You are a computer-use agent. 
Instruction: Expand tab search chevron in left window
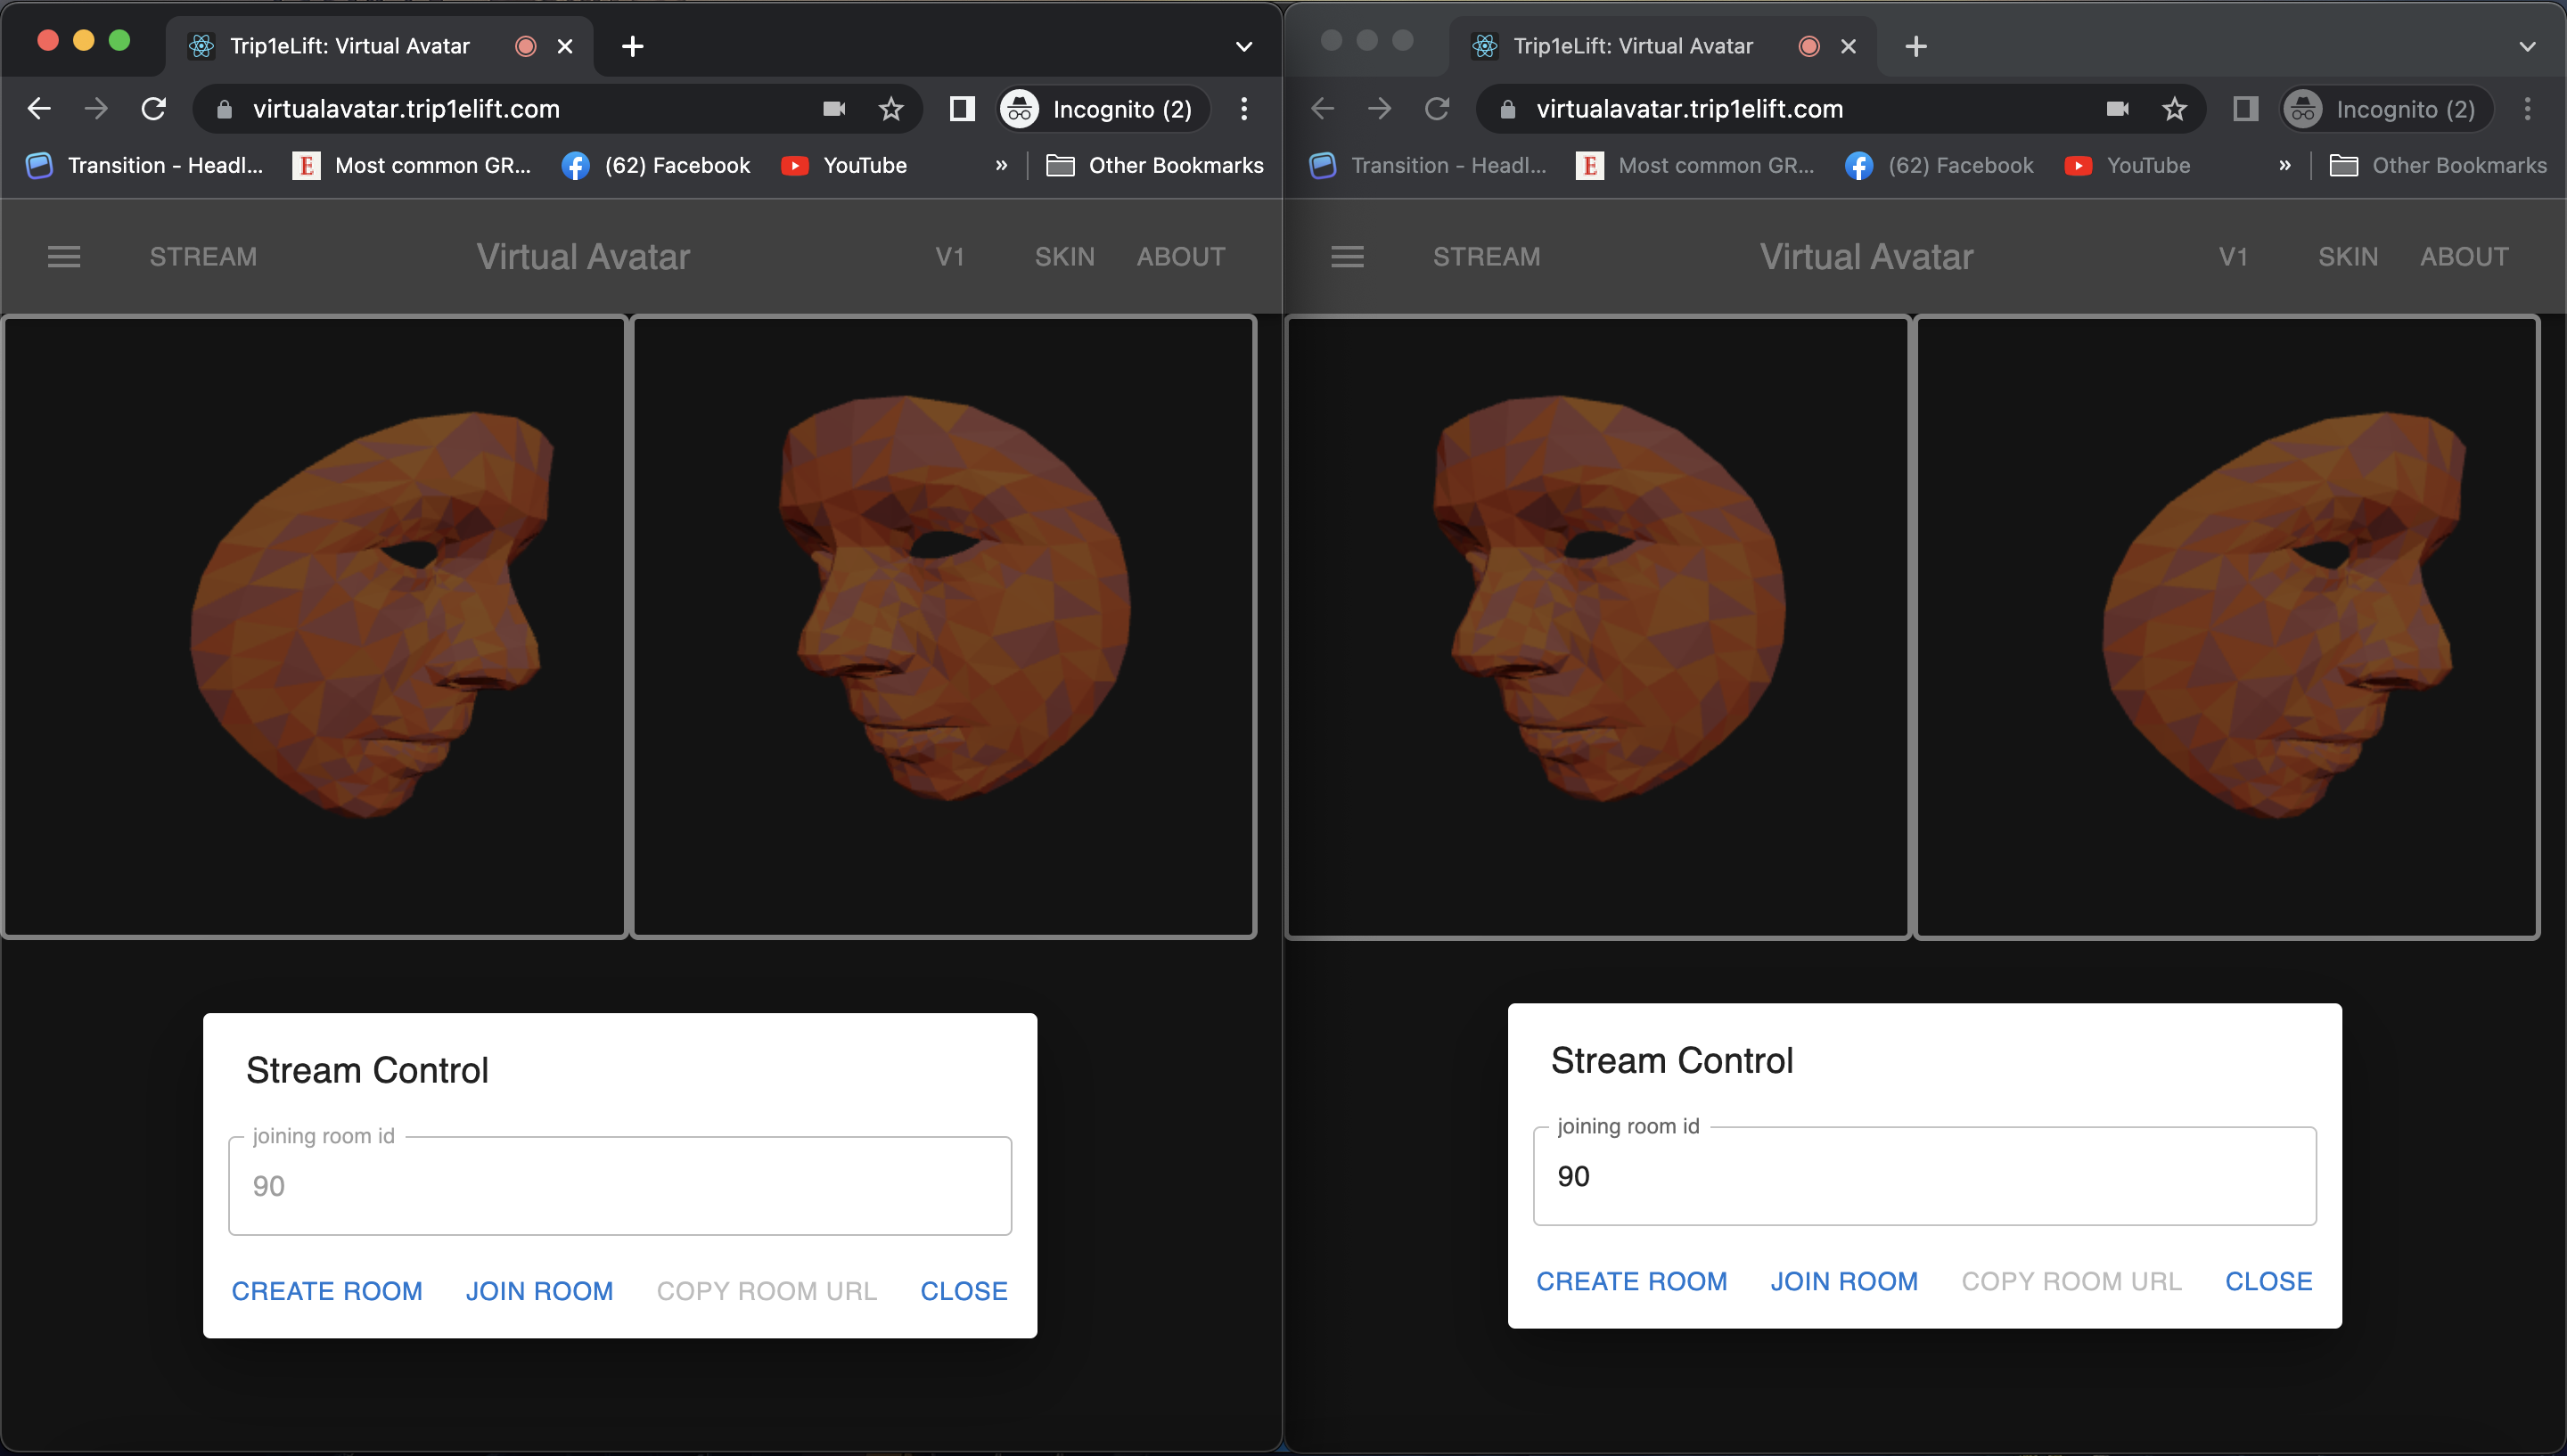click(1244, 46)
